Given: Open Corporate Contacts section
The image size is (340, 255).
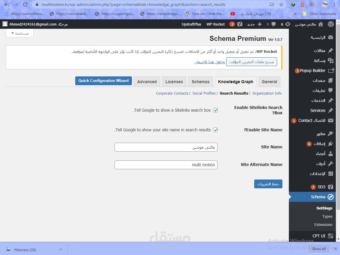Looking at the screenshot, I should tap(172, 93).
